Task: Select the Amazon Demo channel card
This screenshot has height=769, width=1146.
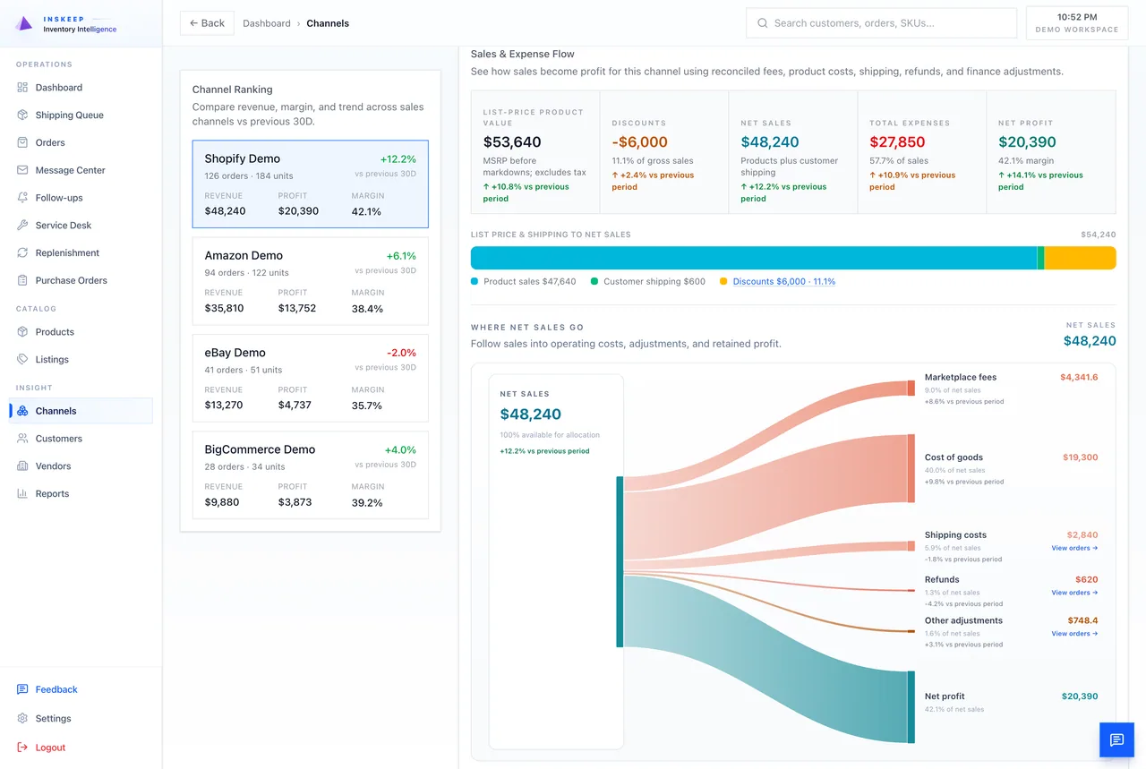Action: click(x=310, y=281)
